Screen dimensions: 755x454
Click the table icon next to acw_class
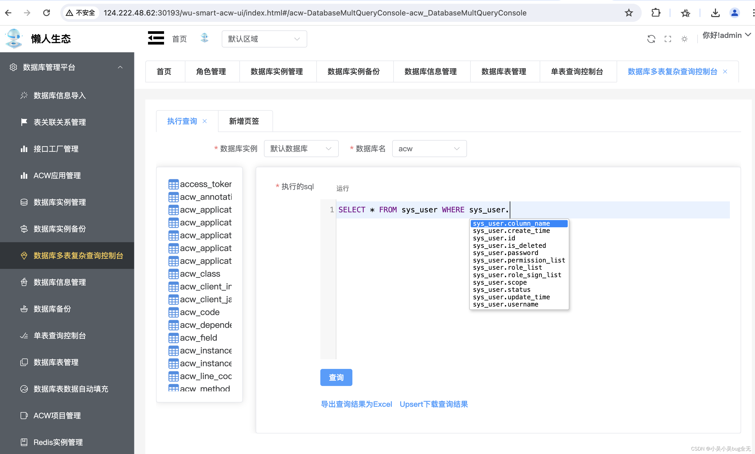(173, 274)
